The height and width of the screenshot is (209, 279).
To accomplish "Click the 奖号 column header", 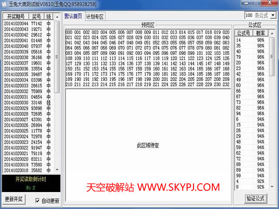I will (37, 16).
